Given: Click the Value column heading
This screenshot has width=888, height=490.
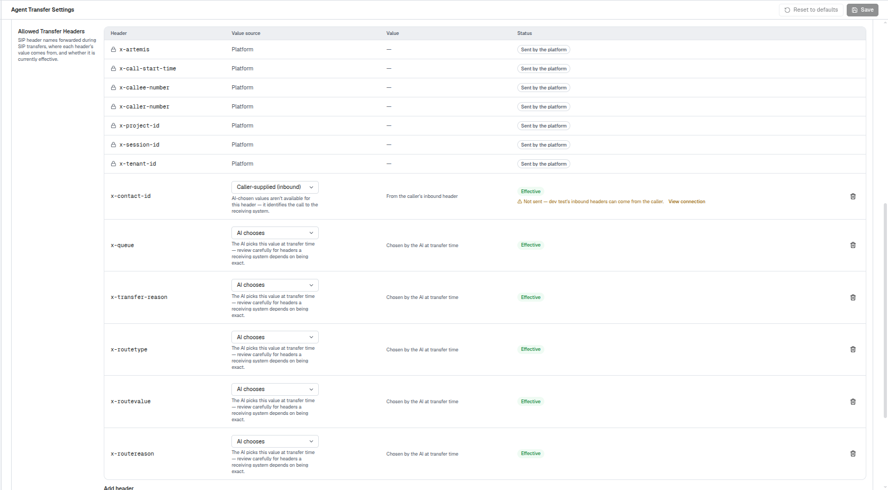Looking at the screenshot, I should [392, 33].
